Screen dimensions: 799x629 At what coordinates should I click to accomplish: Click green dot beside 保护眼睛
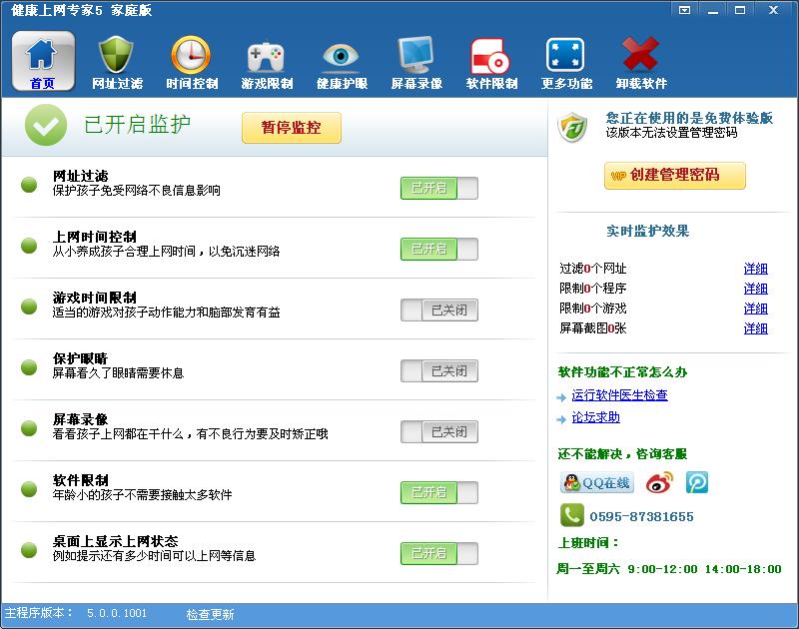(29, 367)
